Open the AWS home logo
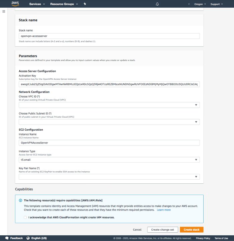Viewport: 234px width, 241px height. click(x=15, y=4)
